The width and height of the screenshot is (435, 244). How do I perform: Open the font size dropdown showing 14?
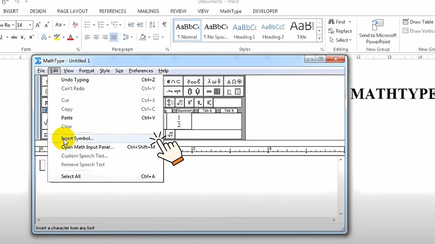30,25
